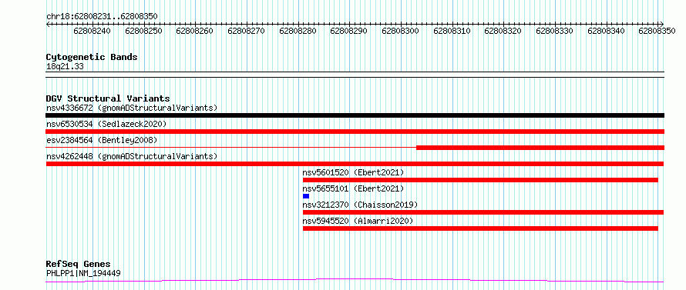Image resolution: width=686 pixels, height=290 pixels.
Task: Click ruler position 62808290
Action: 348,31
